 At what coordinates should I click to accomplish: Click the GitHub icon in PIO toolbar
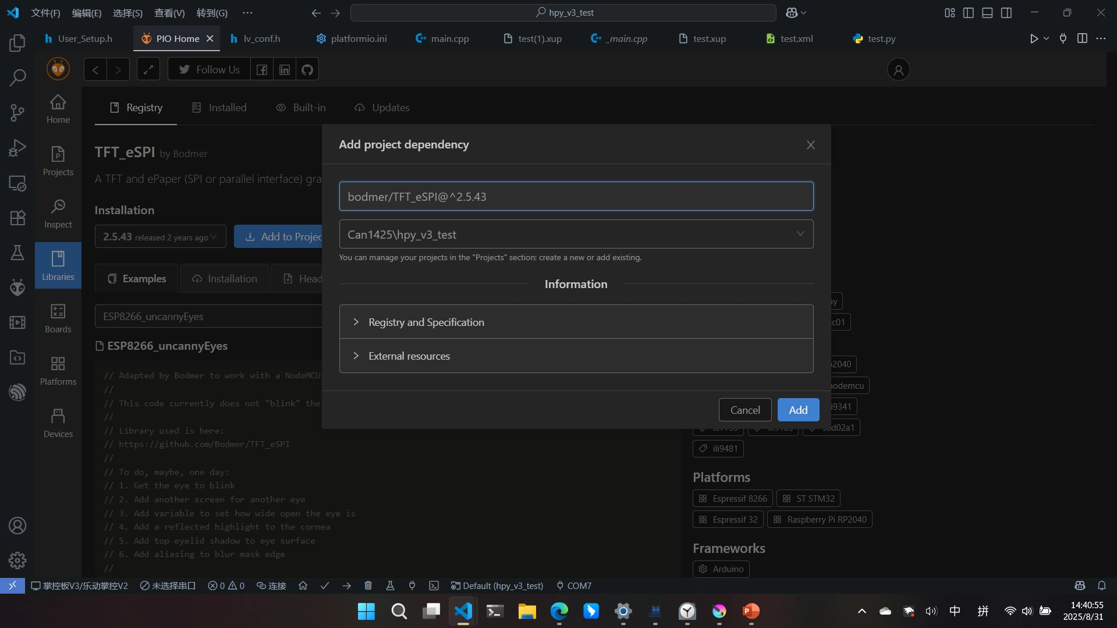click(x=307, y=70)
